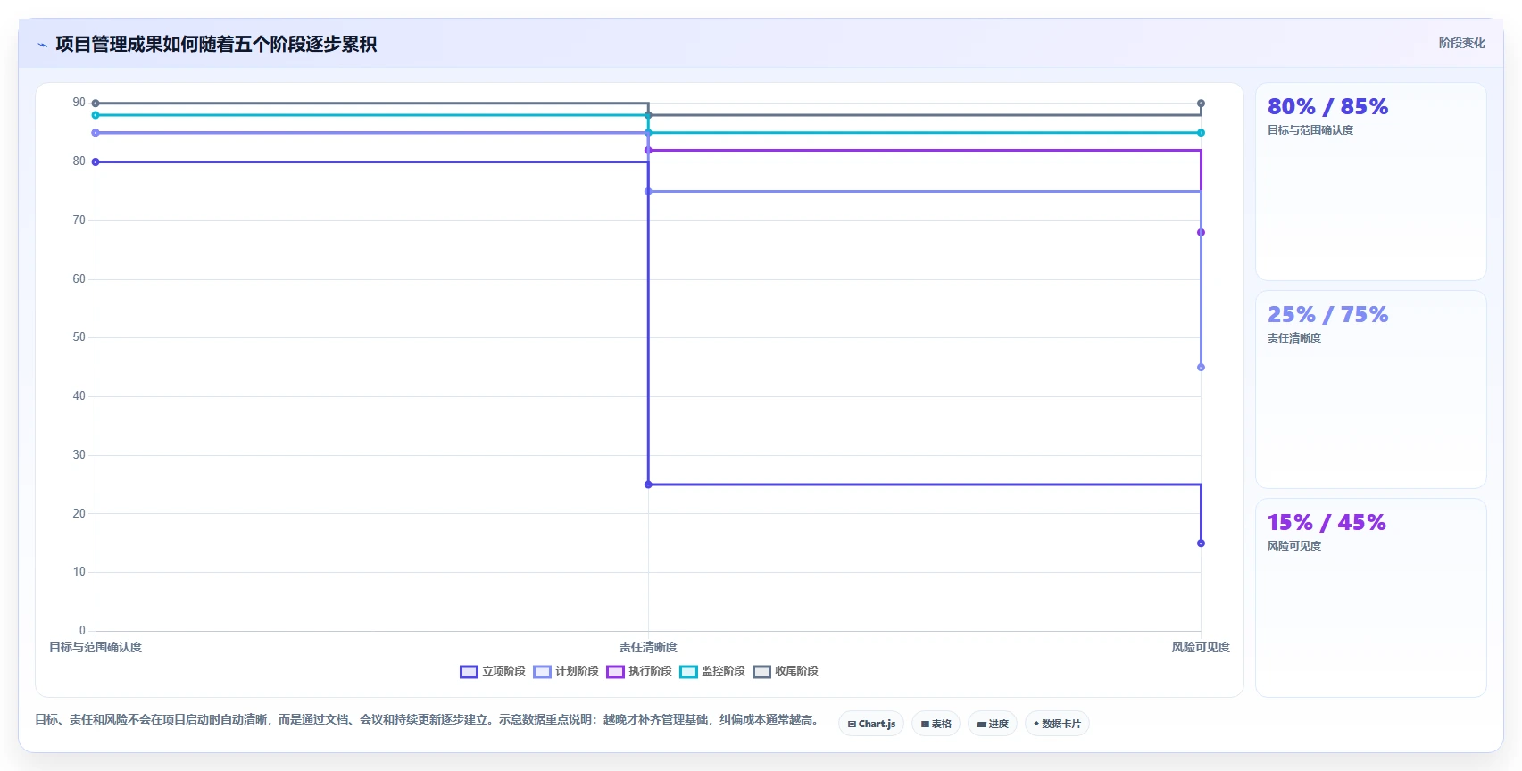
Task: Click the 风险可见度 x-axis label
Action: (x=1201, y=648)
